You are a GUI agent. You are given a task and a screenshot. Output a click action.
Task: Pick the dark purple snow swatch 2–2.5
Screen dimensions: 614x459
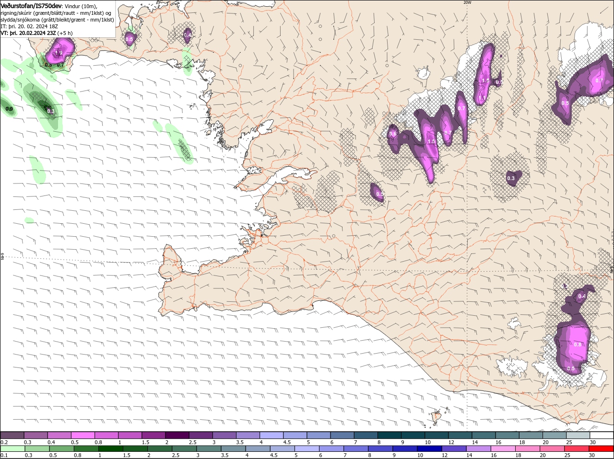177,435
